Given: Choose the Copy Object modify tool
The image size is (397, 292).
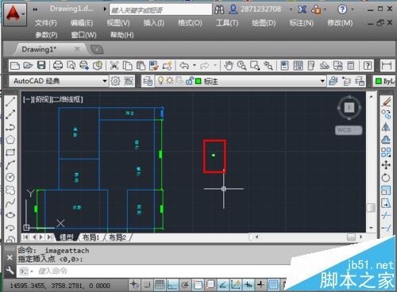Looking at the screenshot, I should (x=386, y=114).
